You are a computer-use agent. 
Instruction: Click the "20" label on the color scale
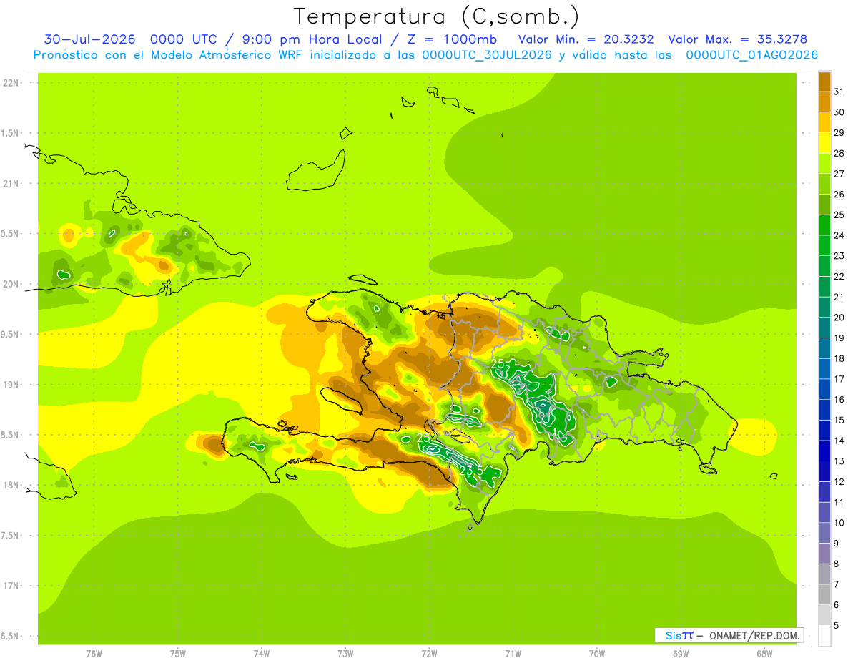point(839,318)
